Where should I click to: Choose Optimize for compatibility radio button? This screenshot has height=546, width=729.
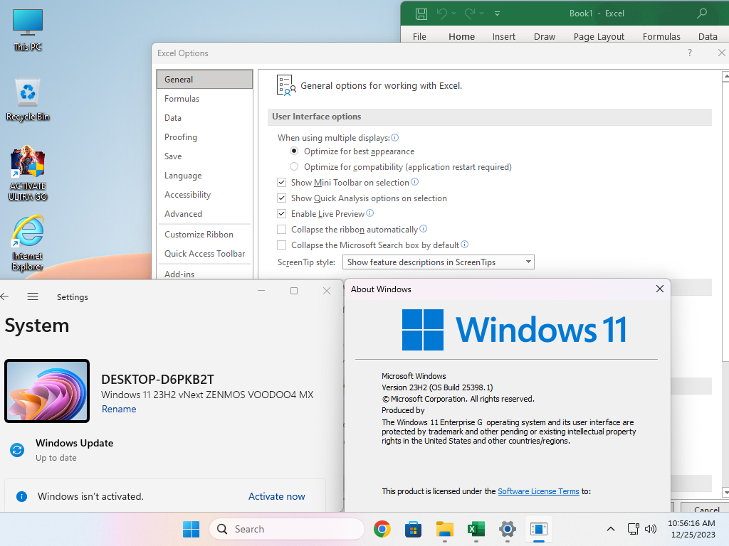(294, 166)
